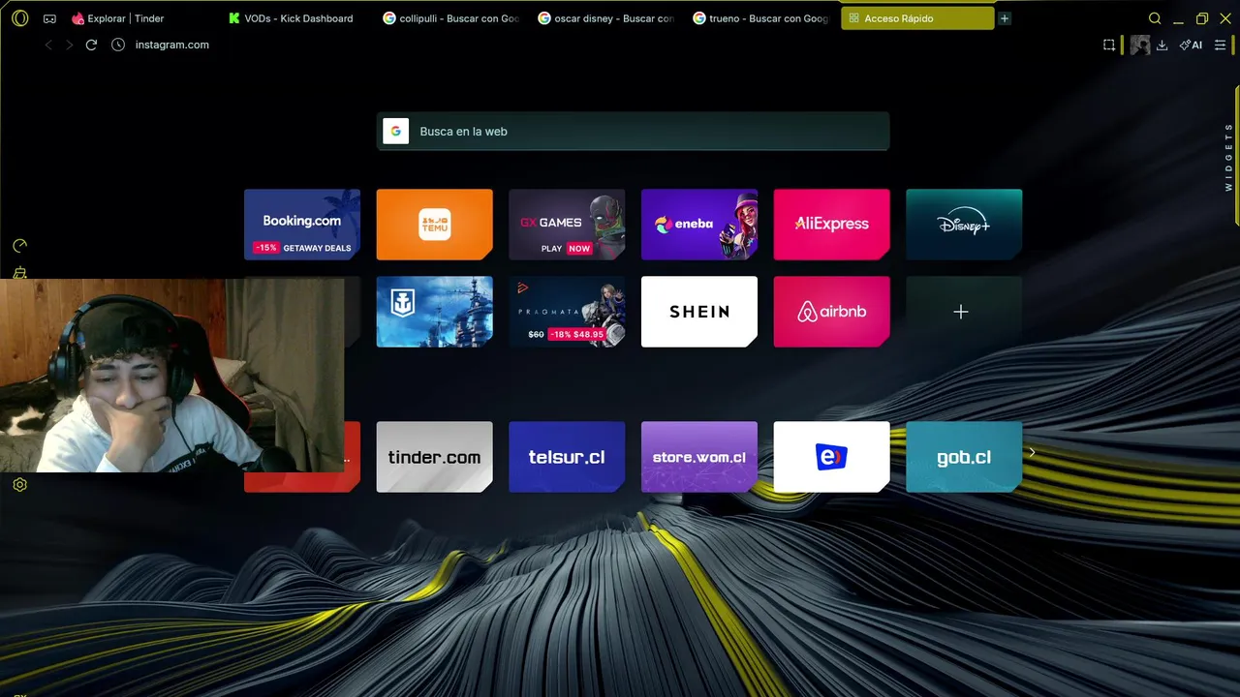This screenshot has height=697, width=1240.
Task: Open the Booking.com speed dial tile
Action: [302, 225]
